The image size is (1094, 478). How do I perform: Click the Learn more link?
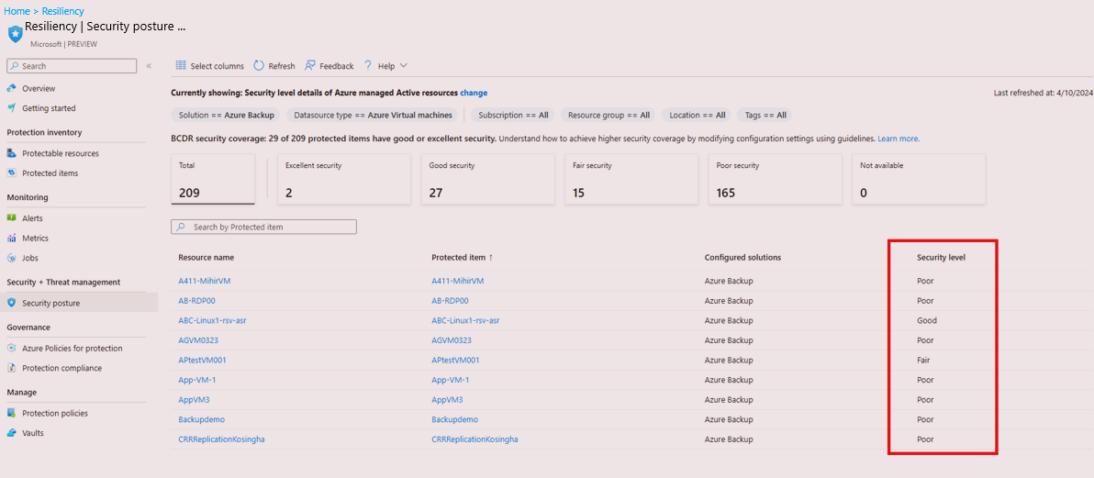(898, 139)
